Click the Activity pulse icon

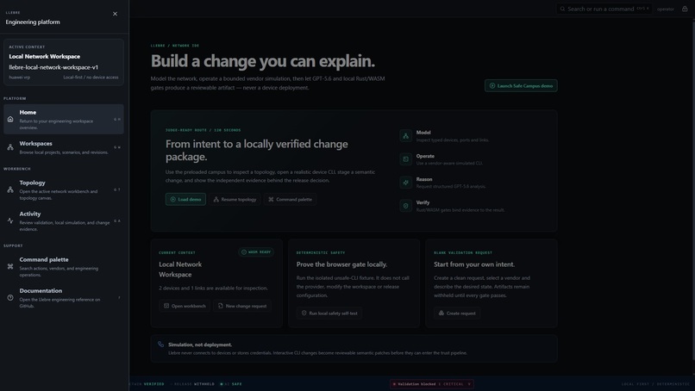coord(10,220)
